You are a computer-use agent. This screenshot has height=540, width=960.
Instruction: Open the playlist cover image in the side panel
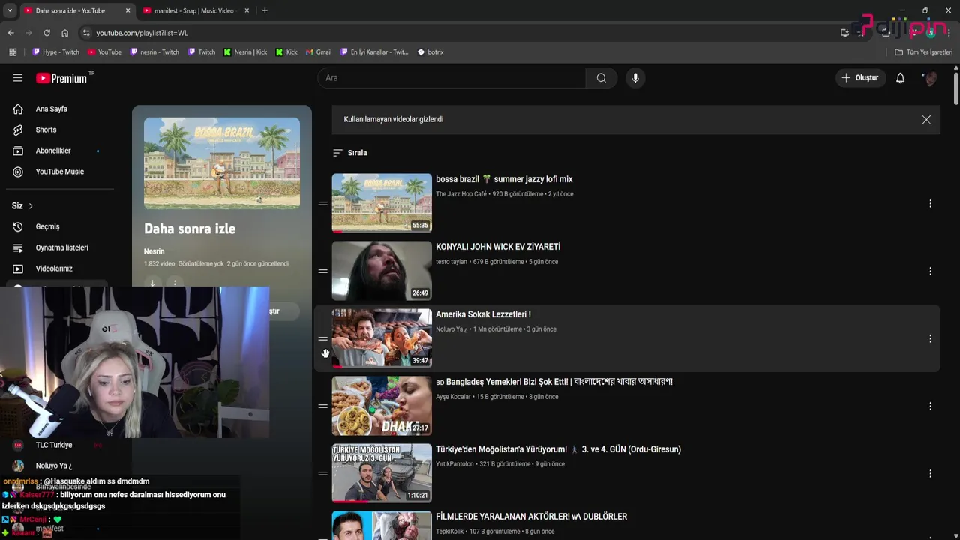pyautogui.click(x=222, y=163)
